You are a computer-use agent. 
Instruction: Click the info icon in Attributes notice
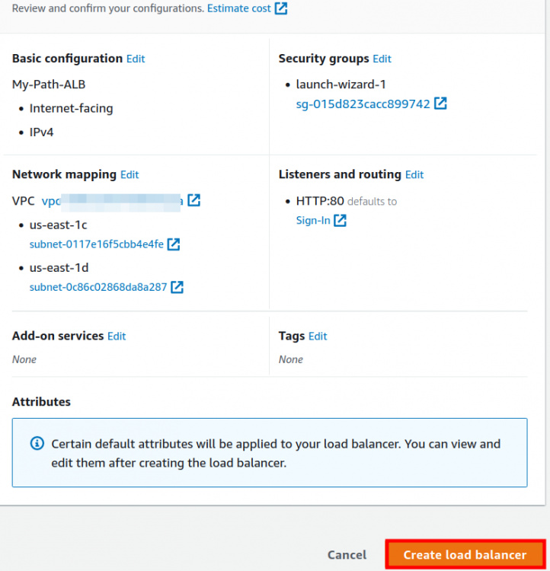(37, 443)
